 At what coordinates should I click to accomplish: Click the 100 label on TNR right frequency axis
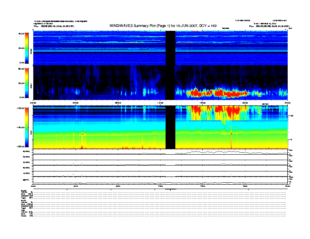coord(291,116)
